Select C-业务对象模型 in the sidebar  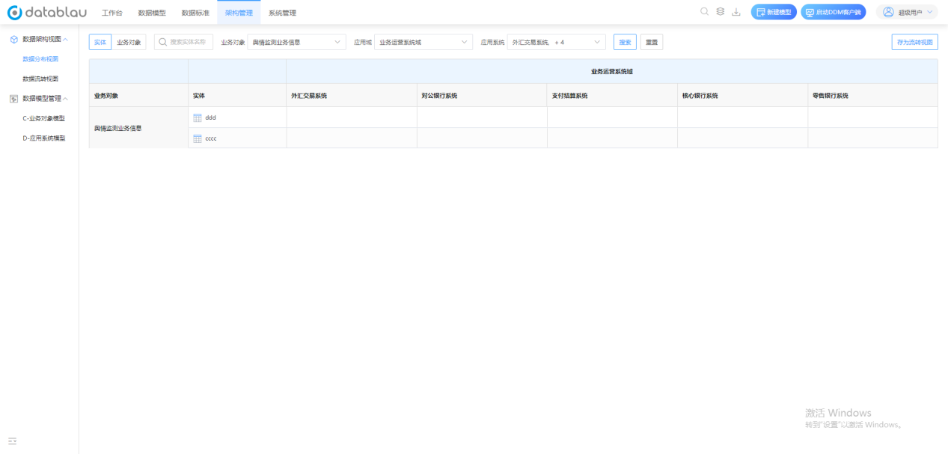(43, 118)
